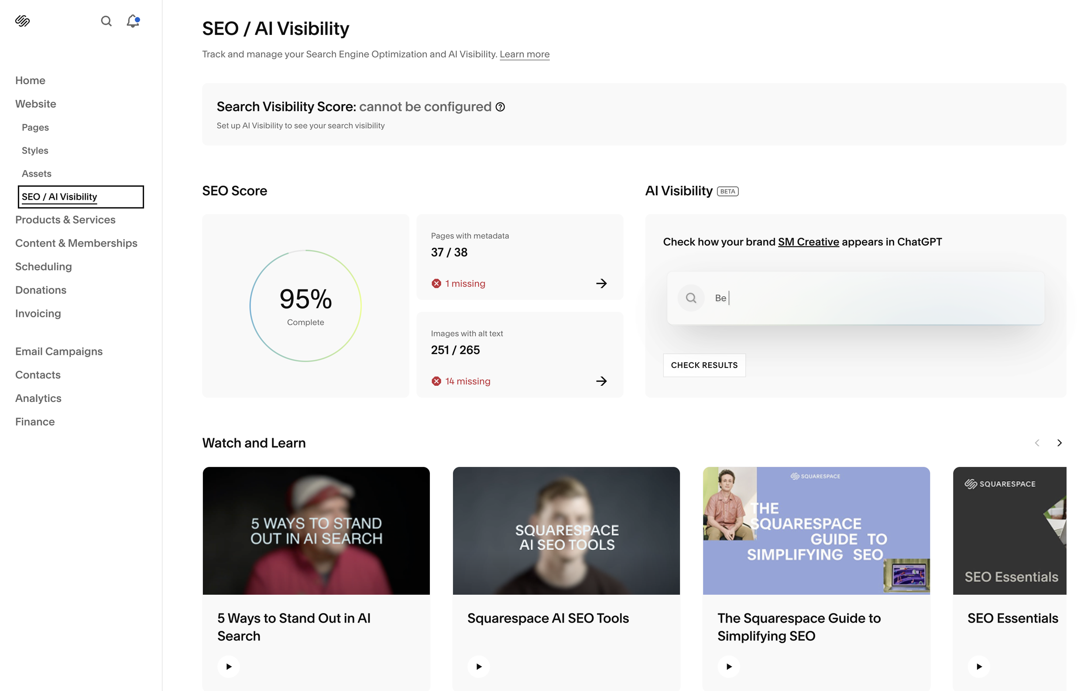Screen dimensions: 1091x691
Task: Expand the Website section in sidebar
Action: (x=36, y=104)
